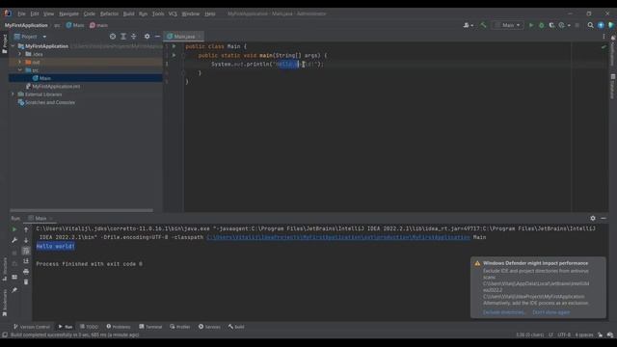Build project with hammer icon
The image size is (617, 347).
tap(483, 25)
